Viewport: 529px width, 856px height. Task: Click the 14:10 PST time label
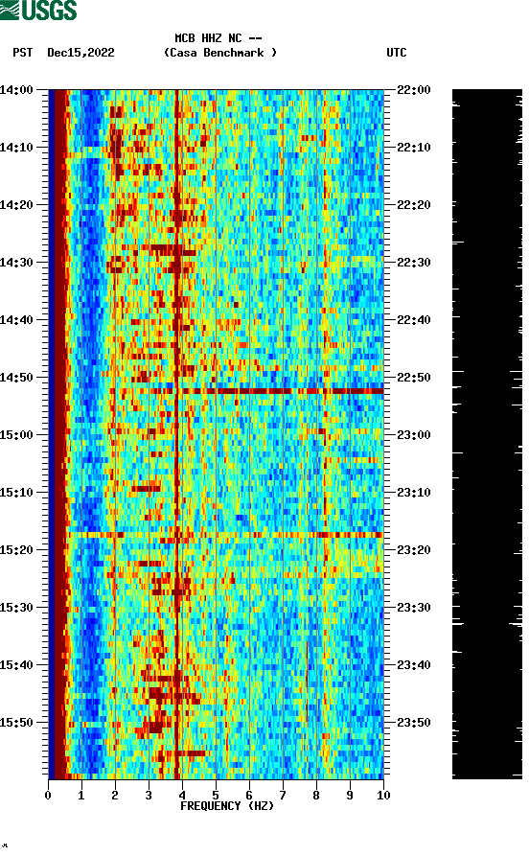(x=16, y=148)
